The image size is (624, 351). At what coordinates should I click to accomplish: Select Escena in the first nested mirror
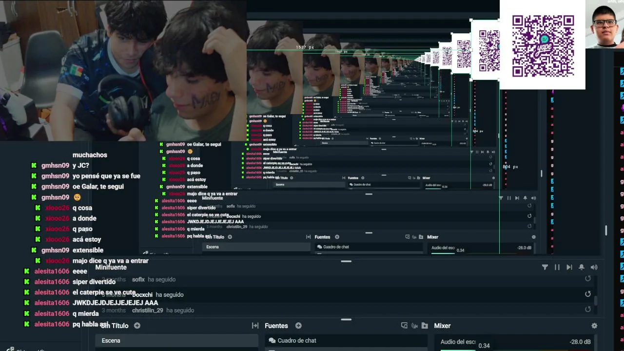256,247
